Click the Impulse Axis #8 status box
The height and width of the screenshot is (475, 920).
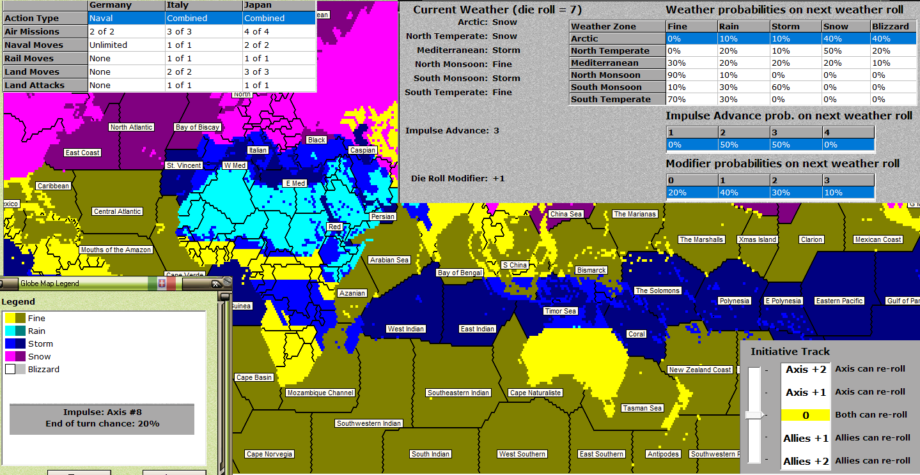point(102,418)
